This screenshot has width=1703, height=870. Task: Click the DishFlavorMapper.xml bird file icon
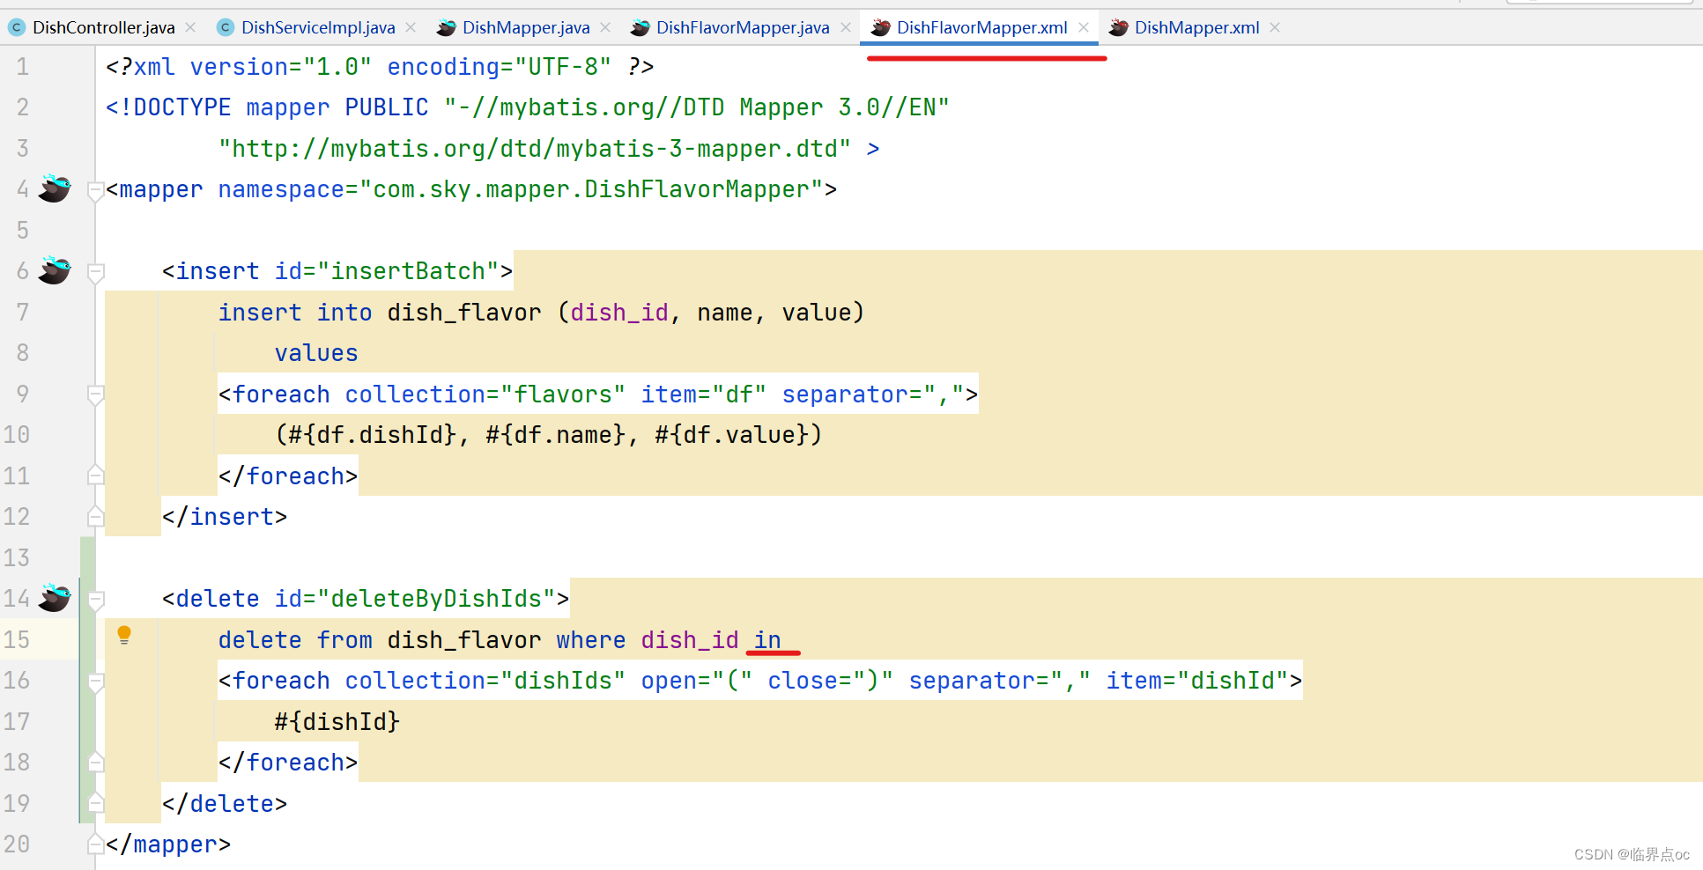[881, 27]
